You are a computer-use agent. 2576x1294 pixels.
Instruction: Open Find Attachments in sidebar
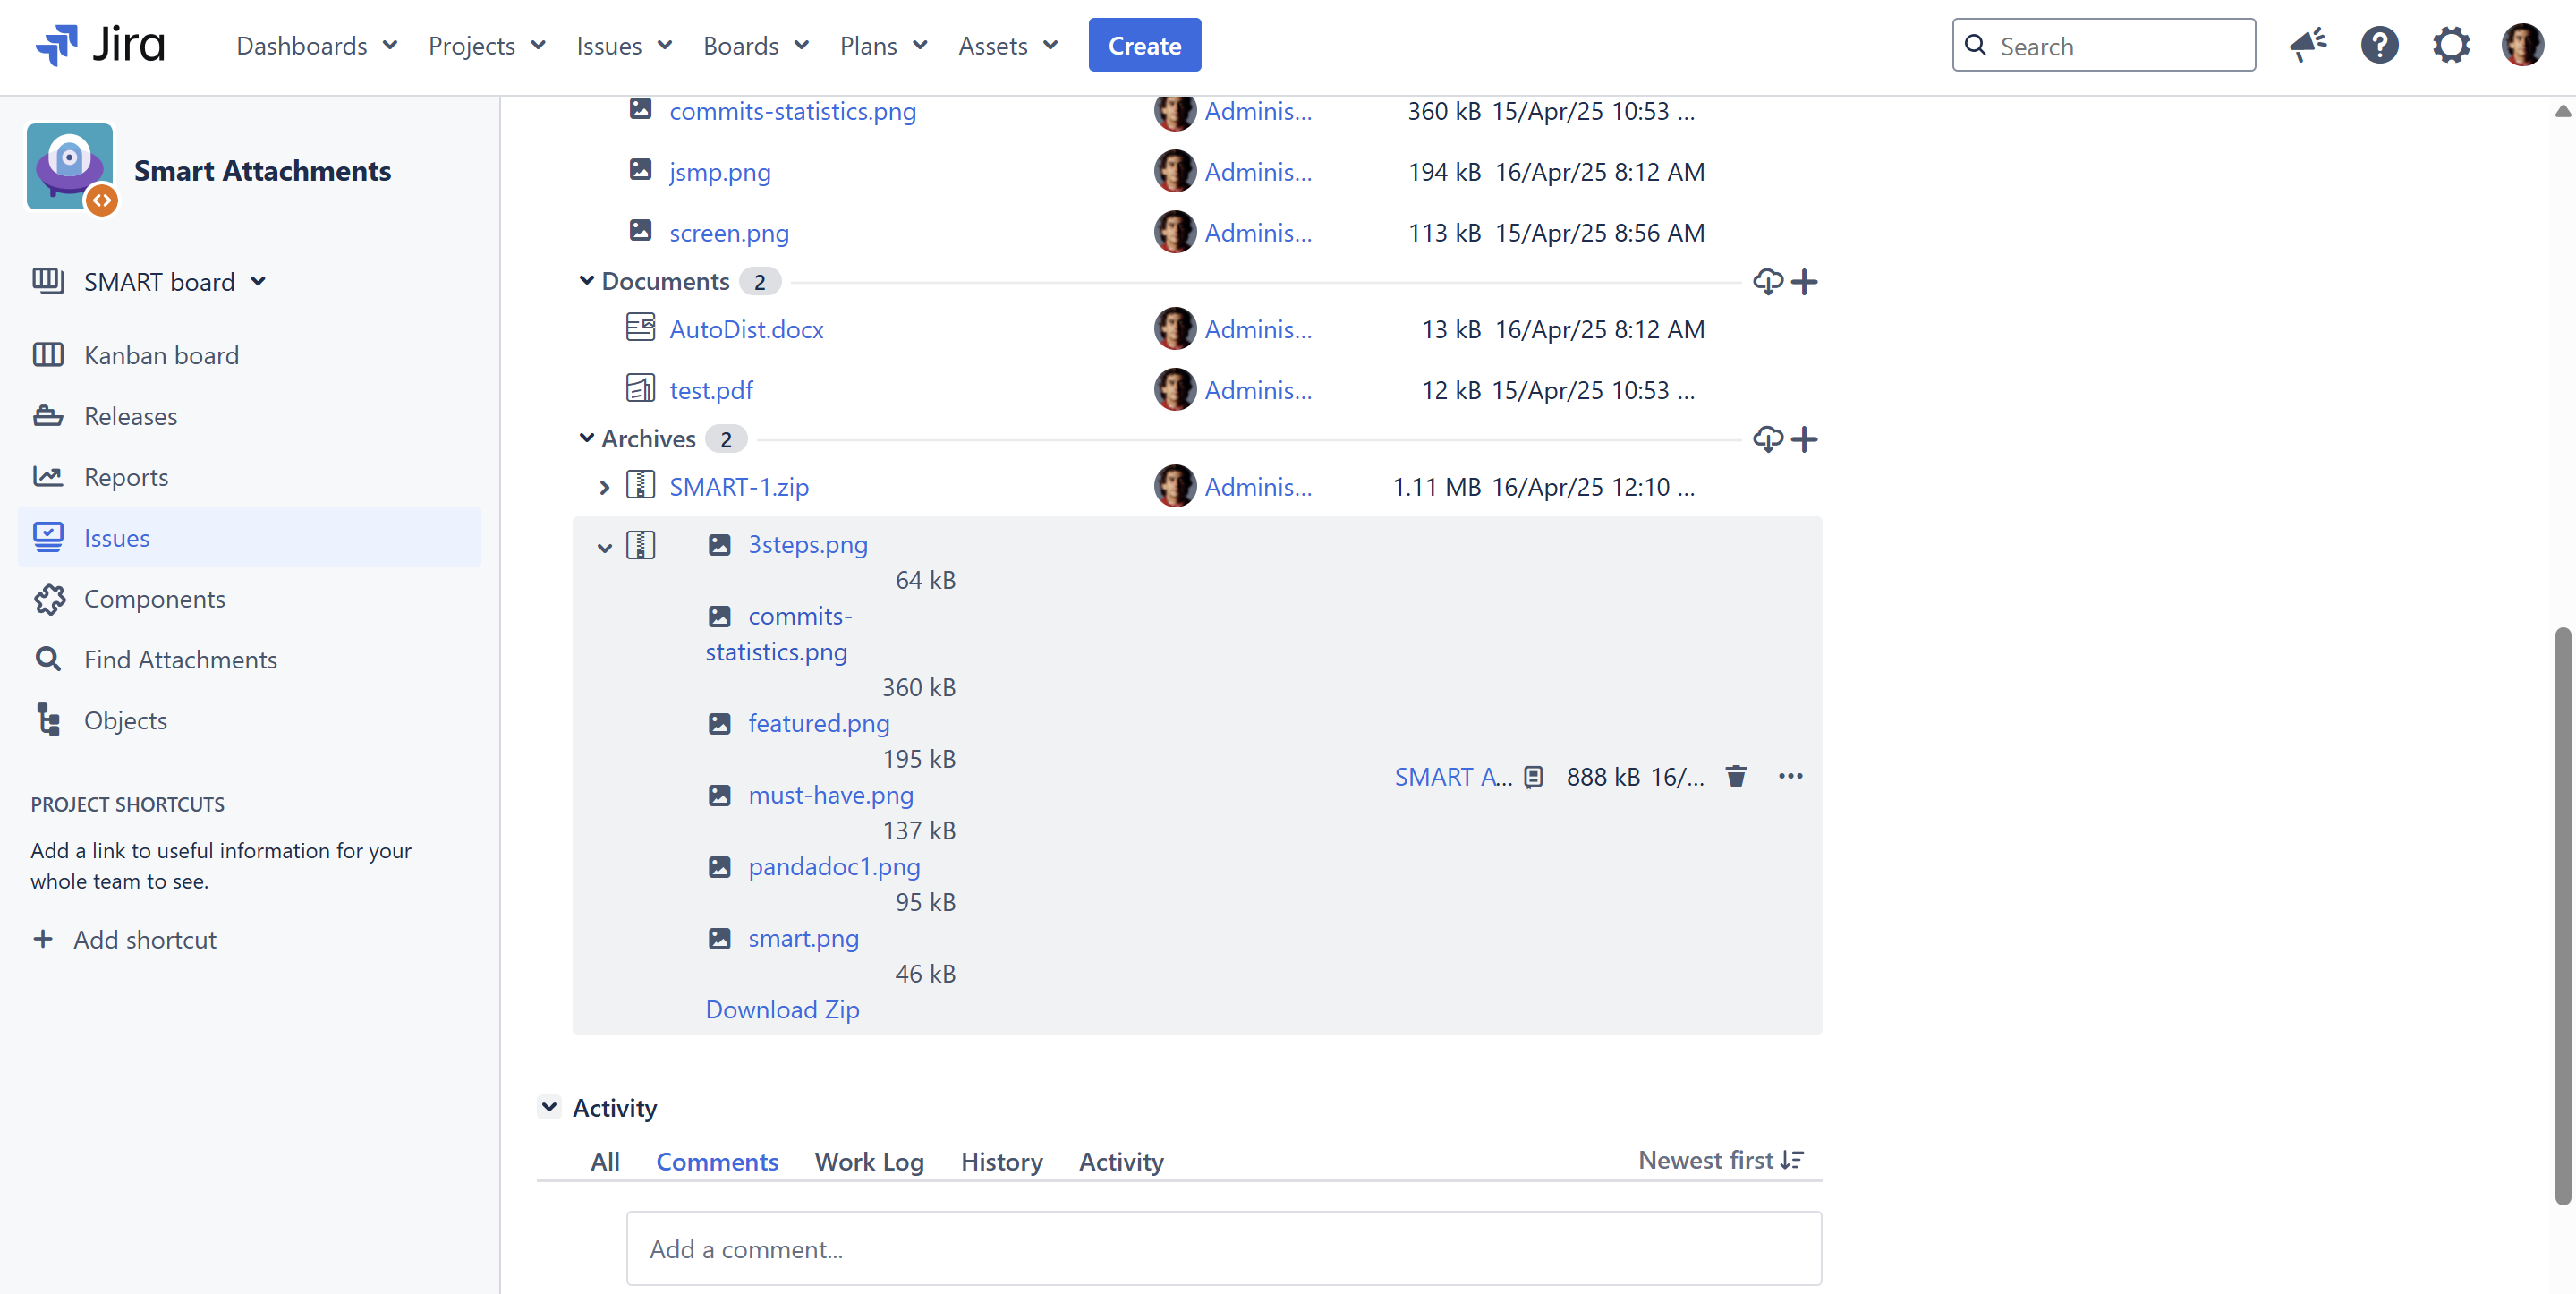click(180, 660)
